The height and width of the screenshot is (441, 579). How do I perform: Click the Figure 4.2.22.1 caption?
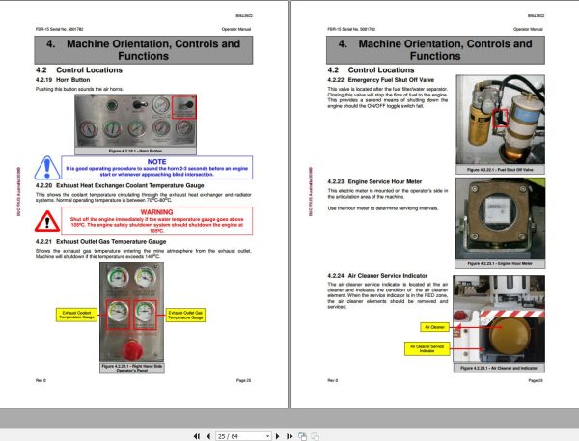(x=500, y=170)
